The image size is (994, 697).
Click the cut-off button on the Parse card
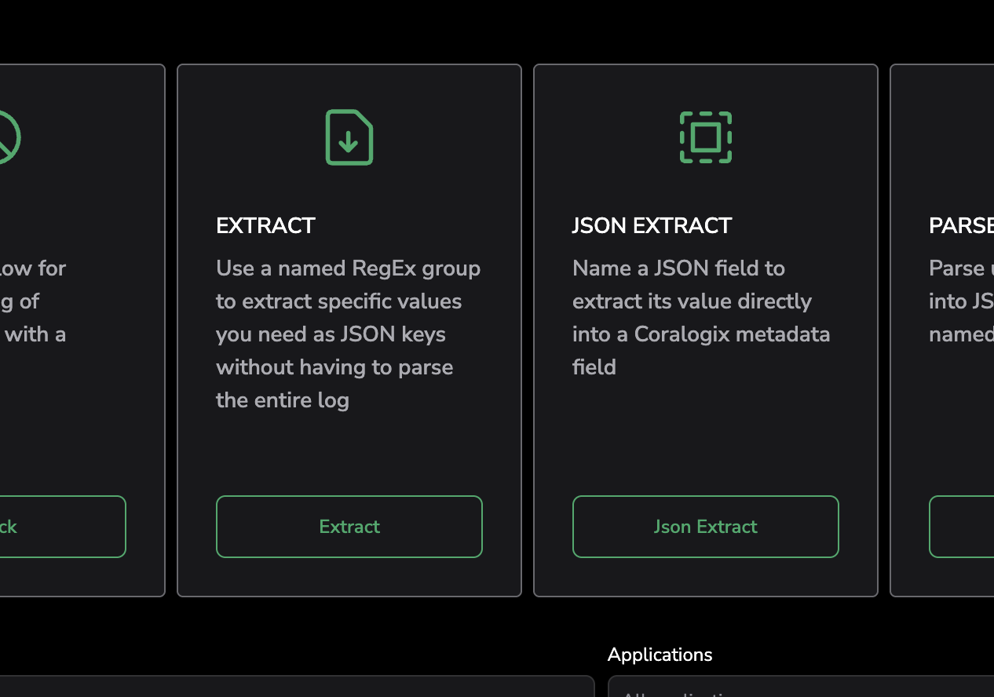pos(961,527)
